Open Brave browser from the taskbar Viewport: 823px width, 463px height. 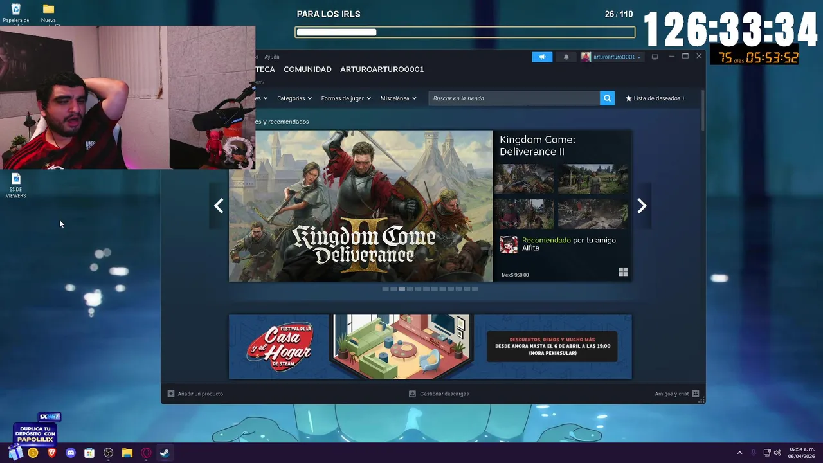pos(52,453)
